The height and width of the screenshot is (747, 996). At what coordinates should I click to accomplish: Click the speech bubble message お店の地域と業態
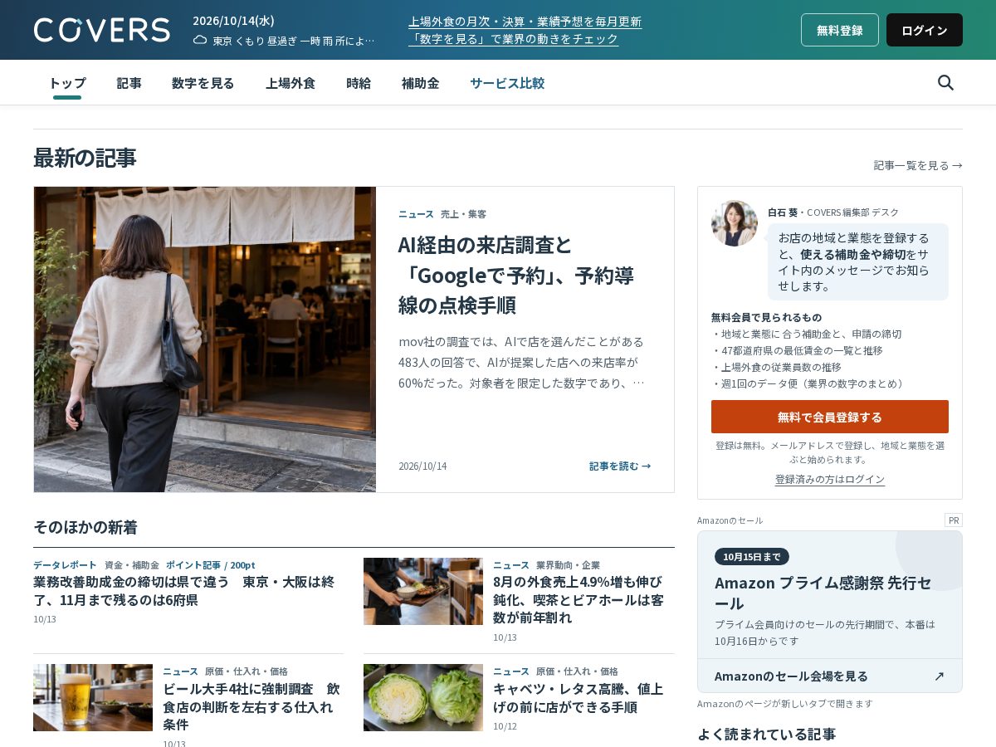click(x=857, y=261)
